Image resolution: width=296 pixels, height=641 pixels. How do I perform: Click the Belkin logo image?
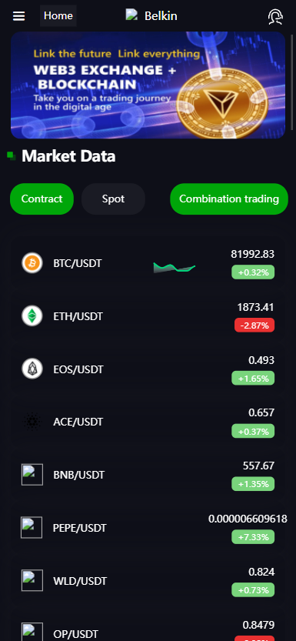pyautogui.click(x=131, y=15)
